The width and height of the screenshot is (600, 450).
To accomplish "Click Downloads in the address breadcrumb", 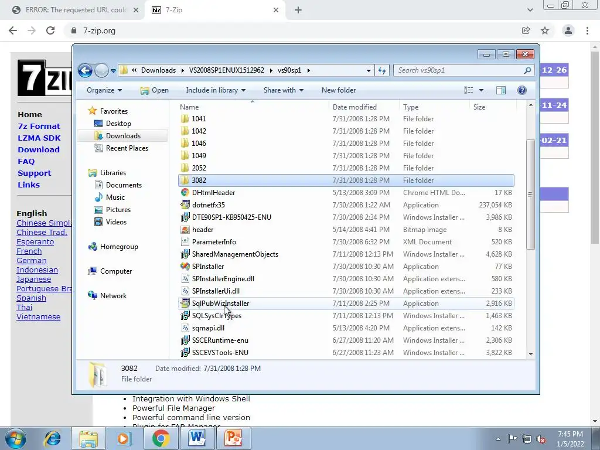I will (158, 70).
